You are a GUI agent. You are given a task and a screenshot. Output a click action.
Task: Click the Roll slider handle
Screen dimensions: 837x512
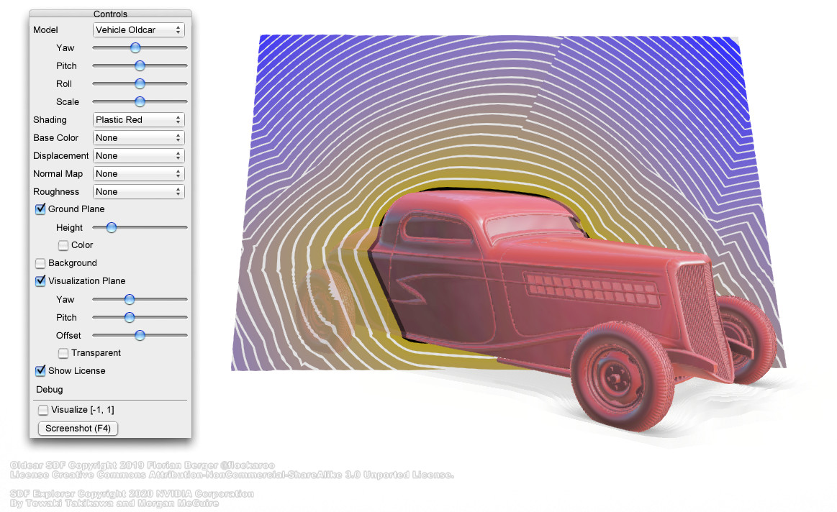point(140,83)
